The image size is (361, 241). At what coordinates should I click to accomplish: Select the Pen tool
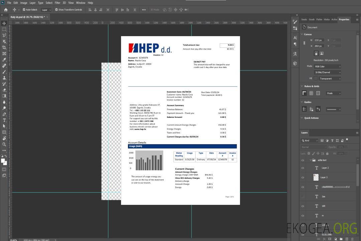tap(4, 114)
